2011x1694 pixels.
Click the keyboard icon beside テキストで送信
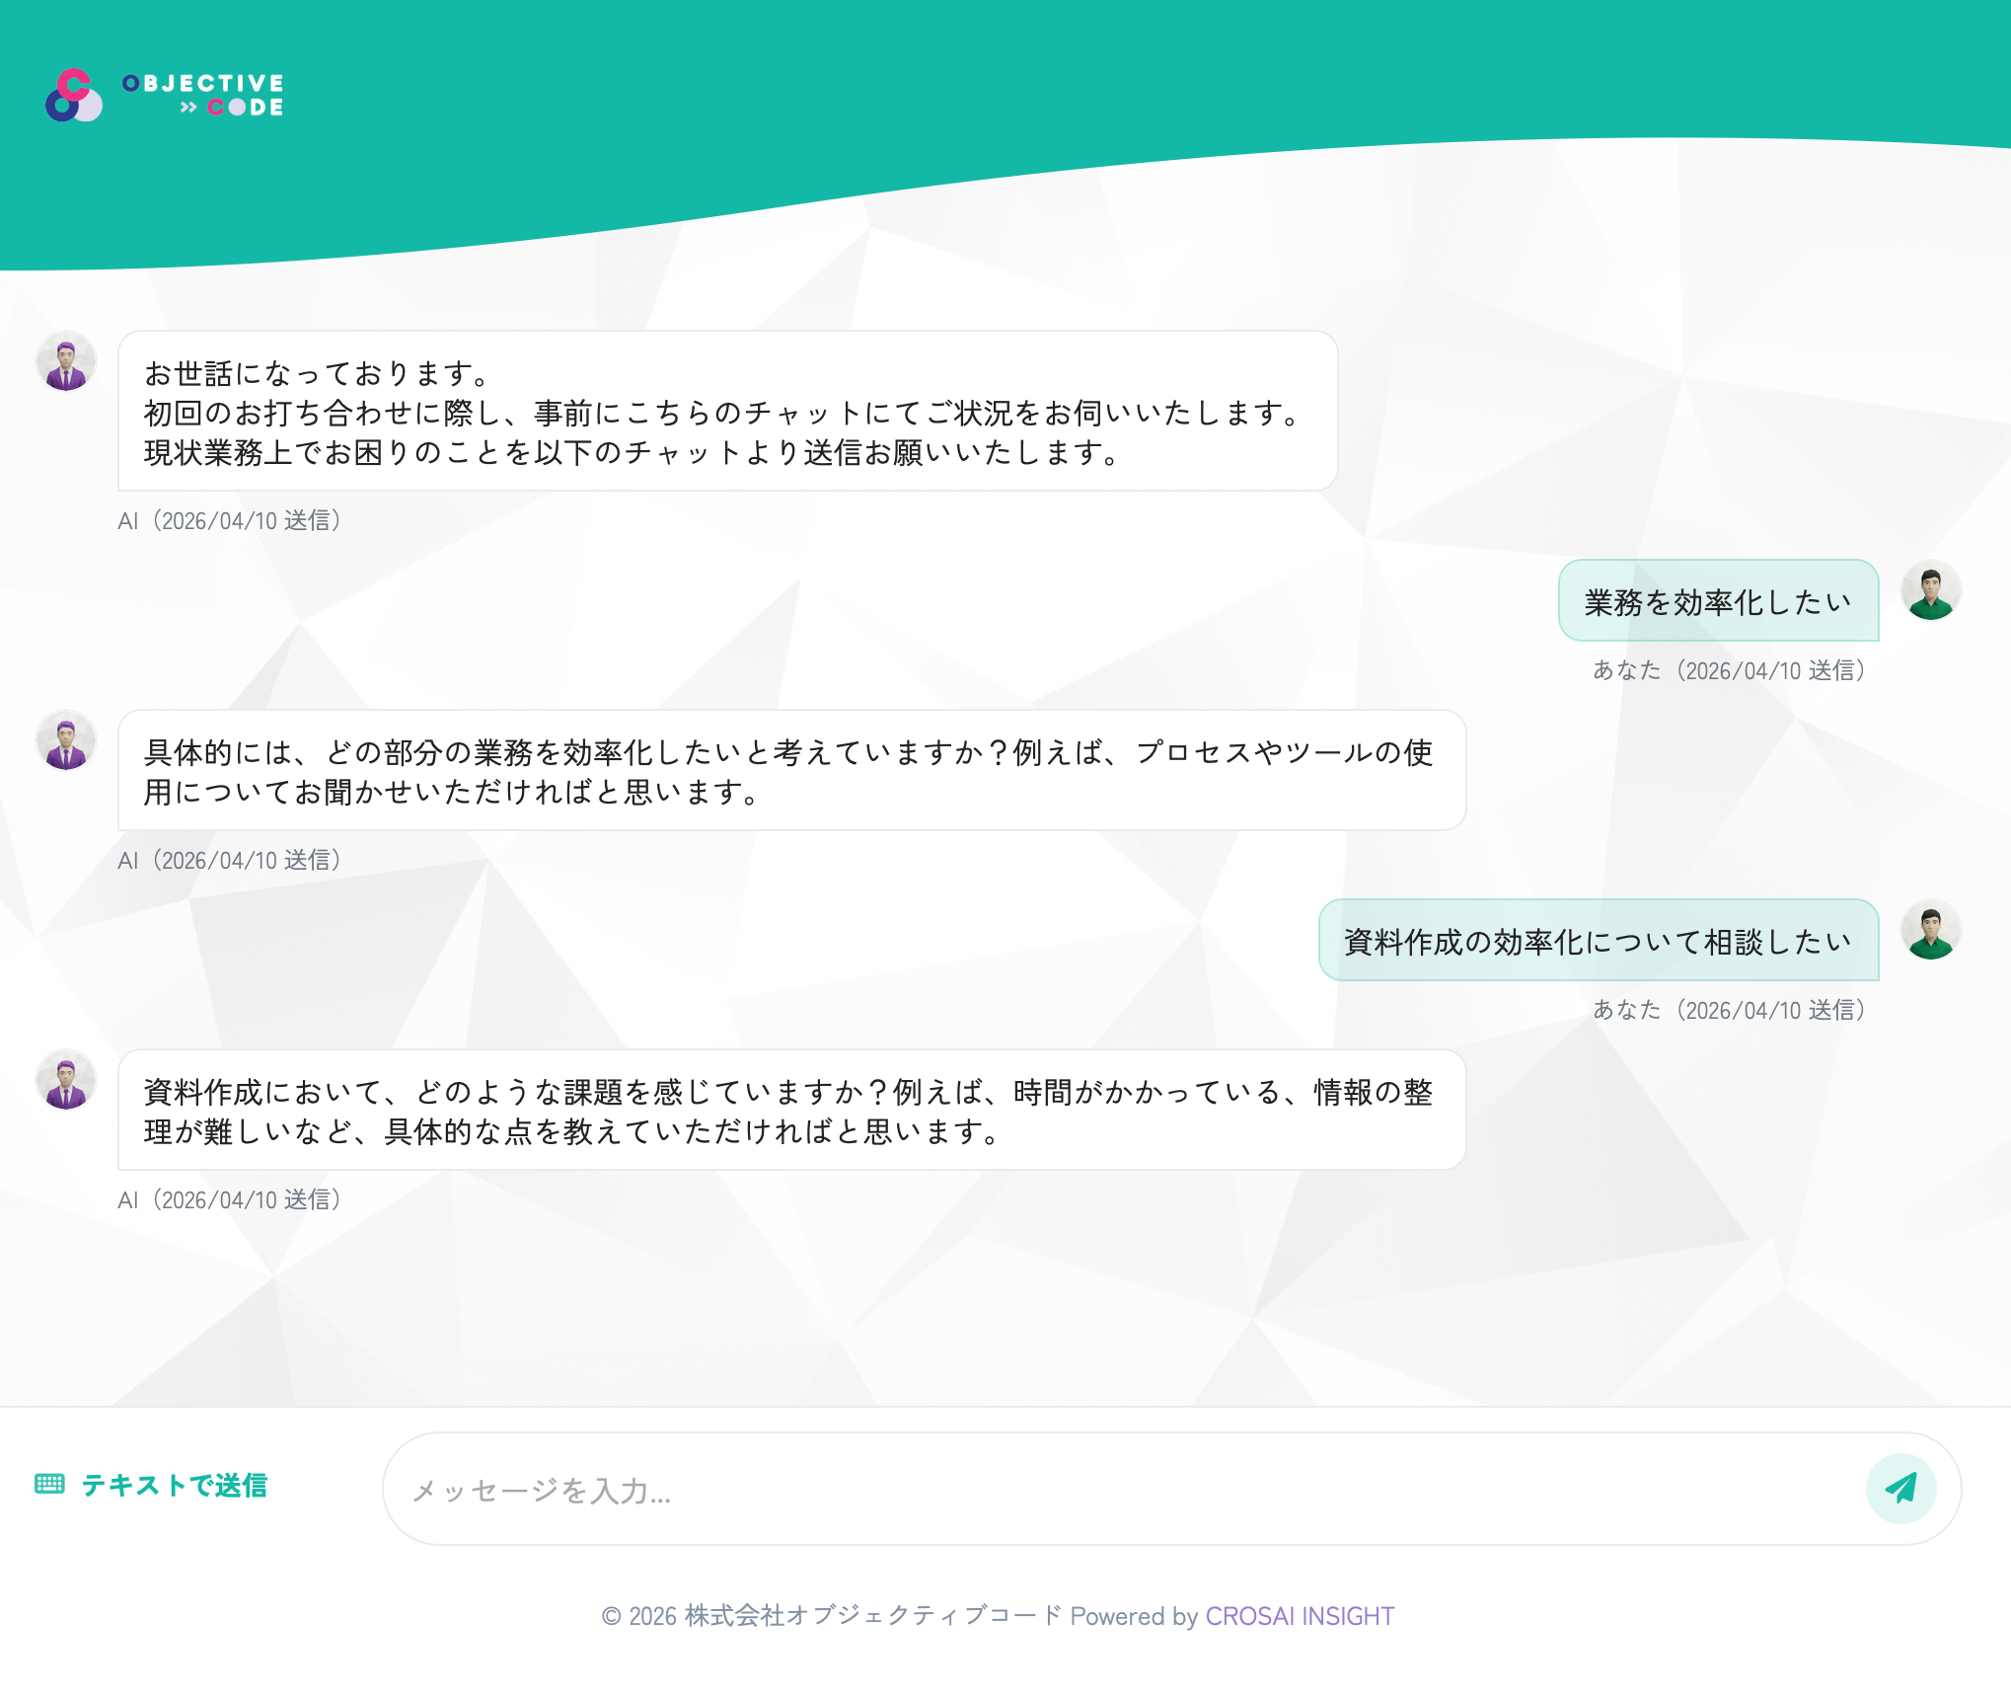coord(47,1486)
